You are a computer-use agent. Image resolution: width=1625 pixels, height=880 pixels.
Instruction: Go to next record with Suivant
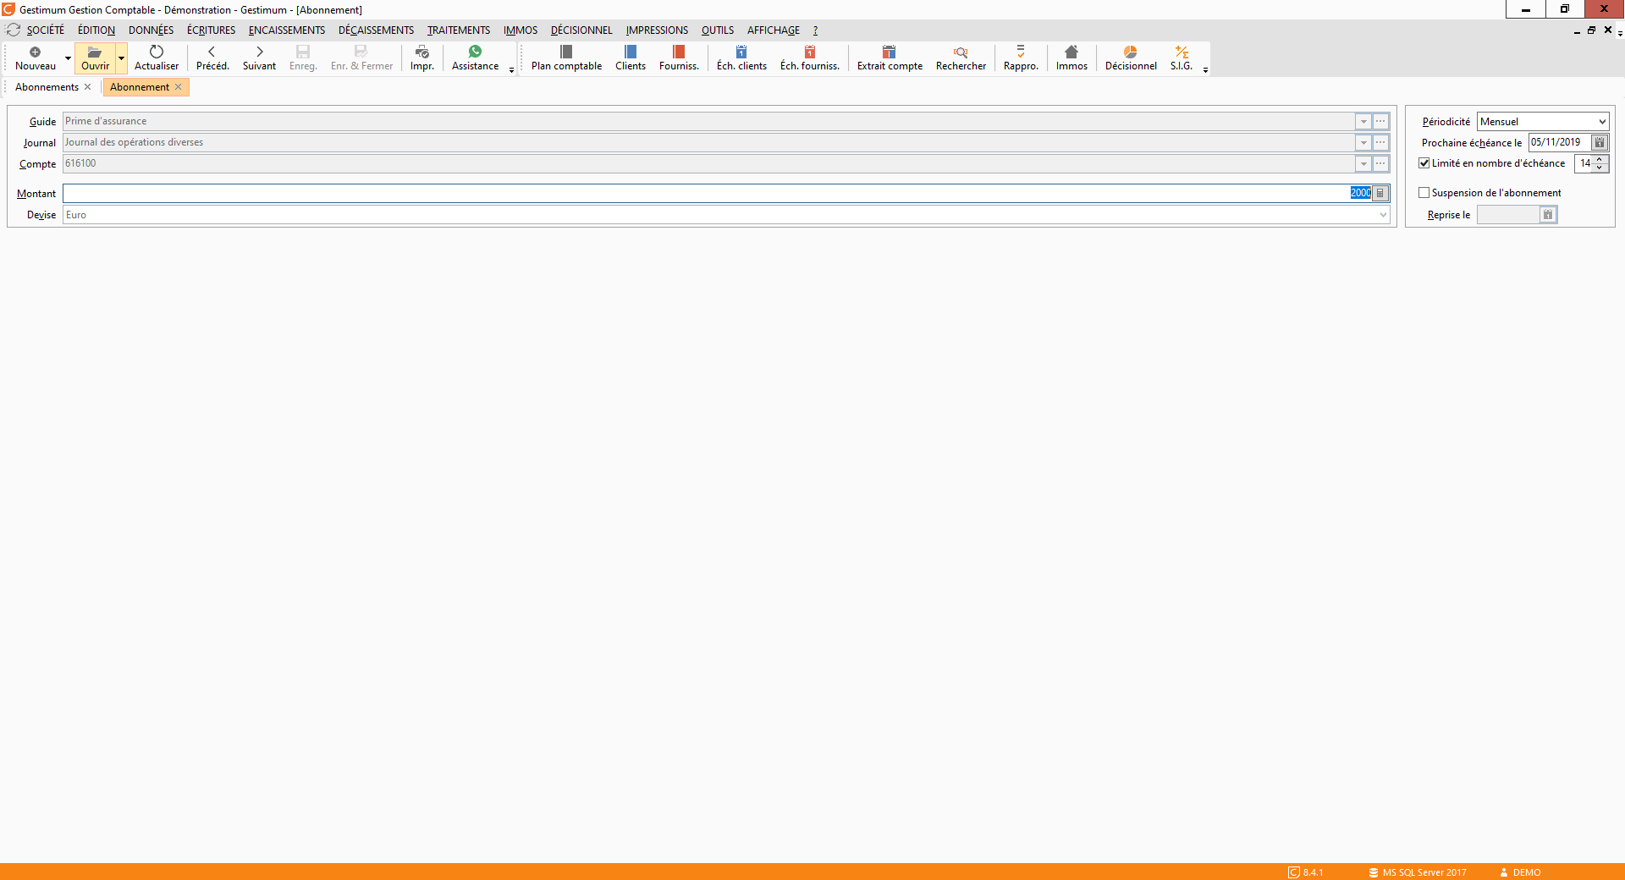(x=259, y=52)
